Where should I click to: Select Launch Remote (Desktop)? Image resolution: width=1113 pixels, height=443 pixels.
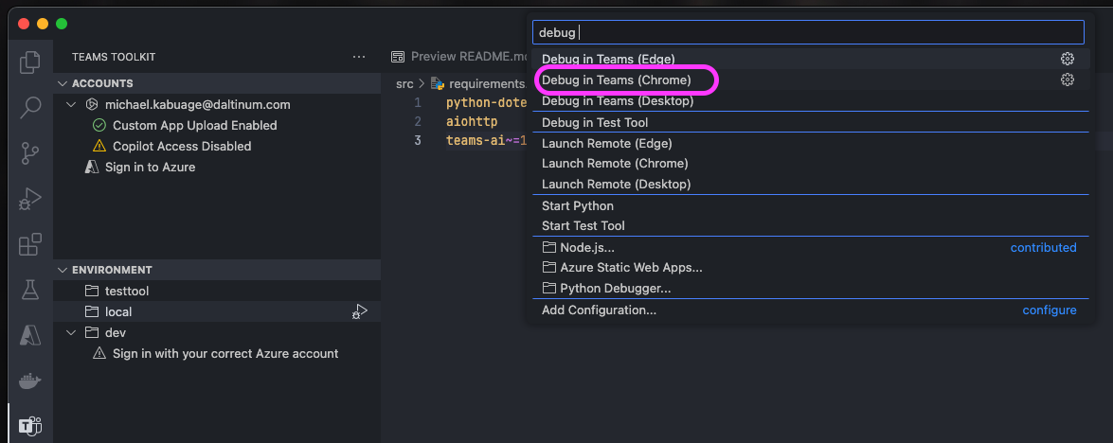[811, 185]
